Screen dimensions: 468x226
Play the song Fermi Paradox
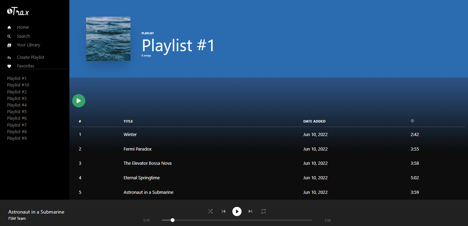(137, 149)
